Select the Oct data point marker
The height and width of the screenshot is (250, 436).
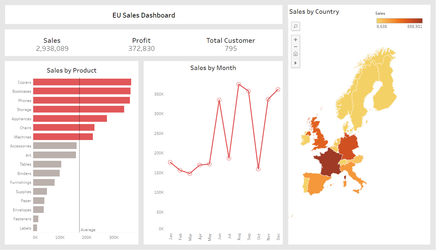tap(258, 169)
